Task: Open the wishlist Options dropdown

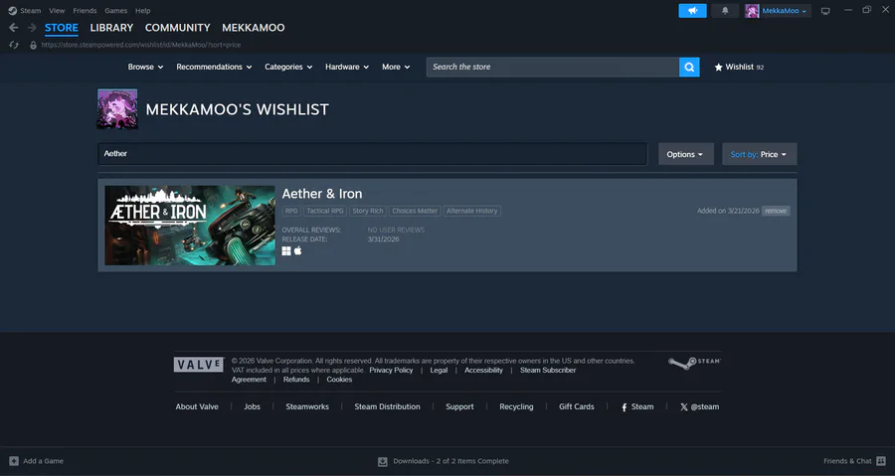Action: click(x=685, y=154)
